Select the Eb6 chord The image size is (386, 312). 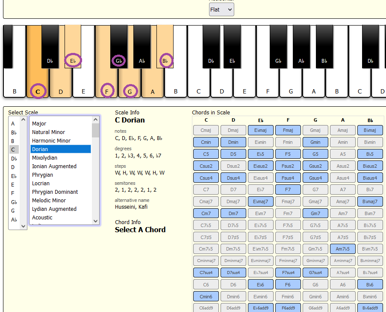point(260,285)
